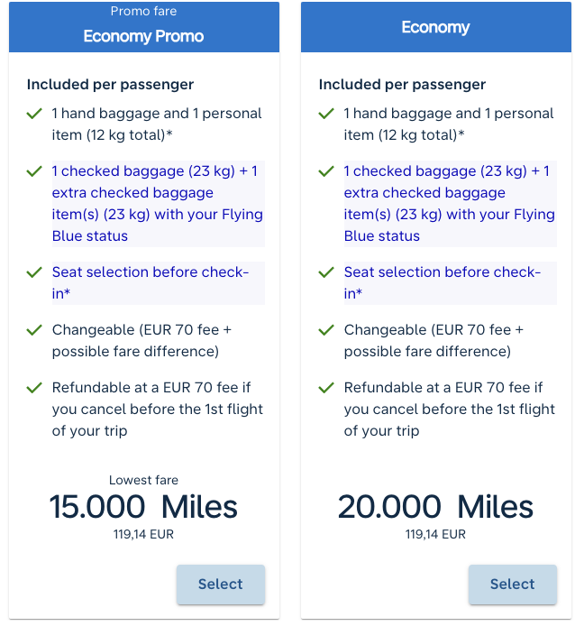Image resolution: width=575 pixels, height=626 pixels.
Task: Click the 20.000 Miles price text
Action: click(x=435, y=507)
